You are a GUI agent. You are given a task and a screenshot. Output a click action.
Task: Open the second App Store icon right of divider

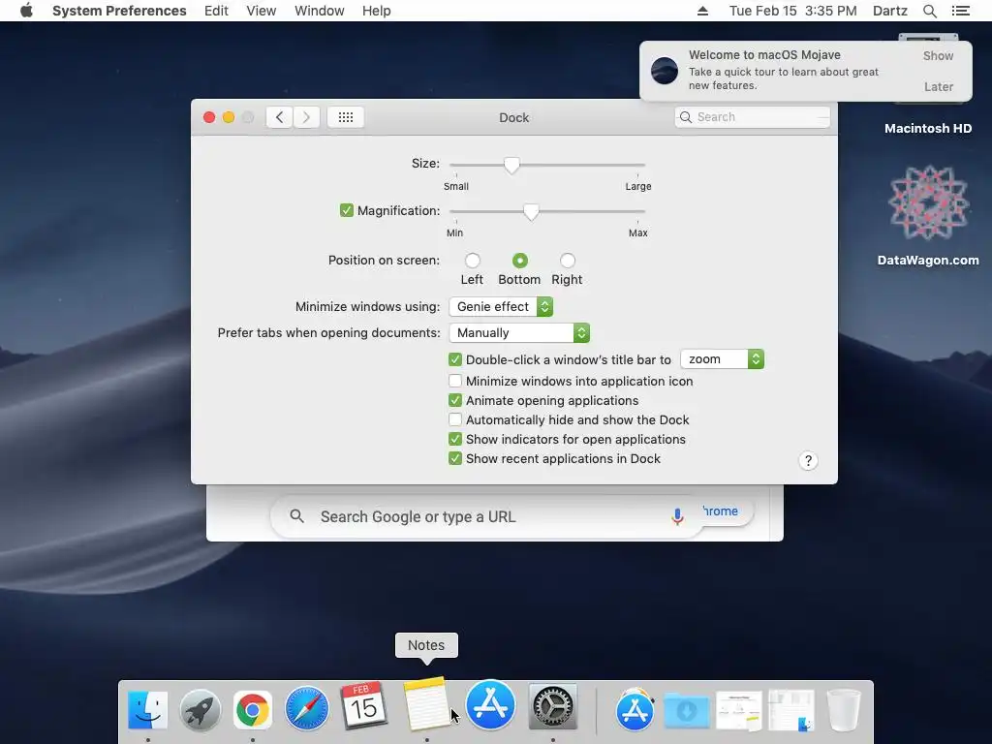pos(635,710)
